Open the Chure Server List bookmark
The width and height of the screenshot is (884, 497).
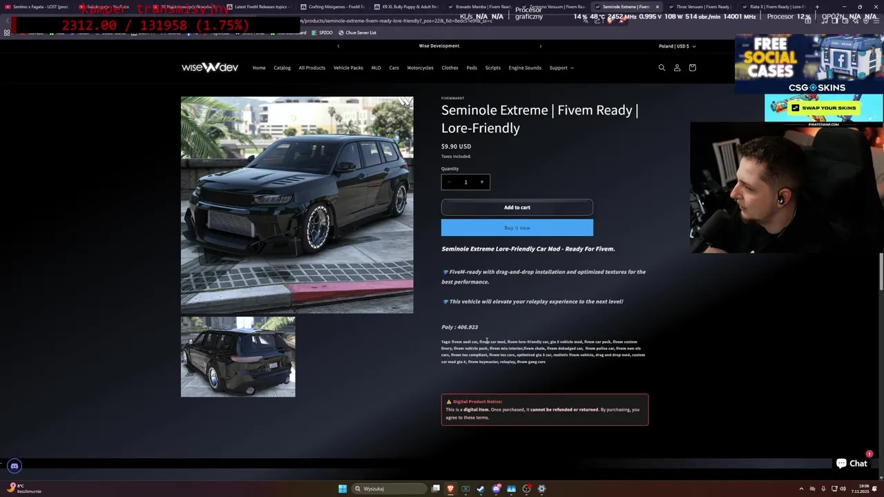point(357,32)
